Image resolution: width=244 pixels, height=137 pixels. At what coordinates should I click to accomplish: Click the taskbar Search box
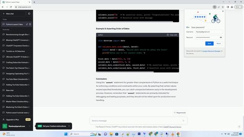pyautogui.click(x=83, y=134)
